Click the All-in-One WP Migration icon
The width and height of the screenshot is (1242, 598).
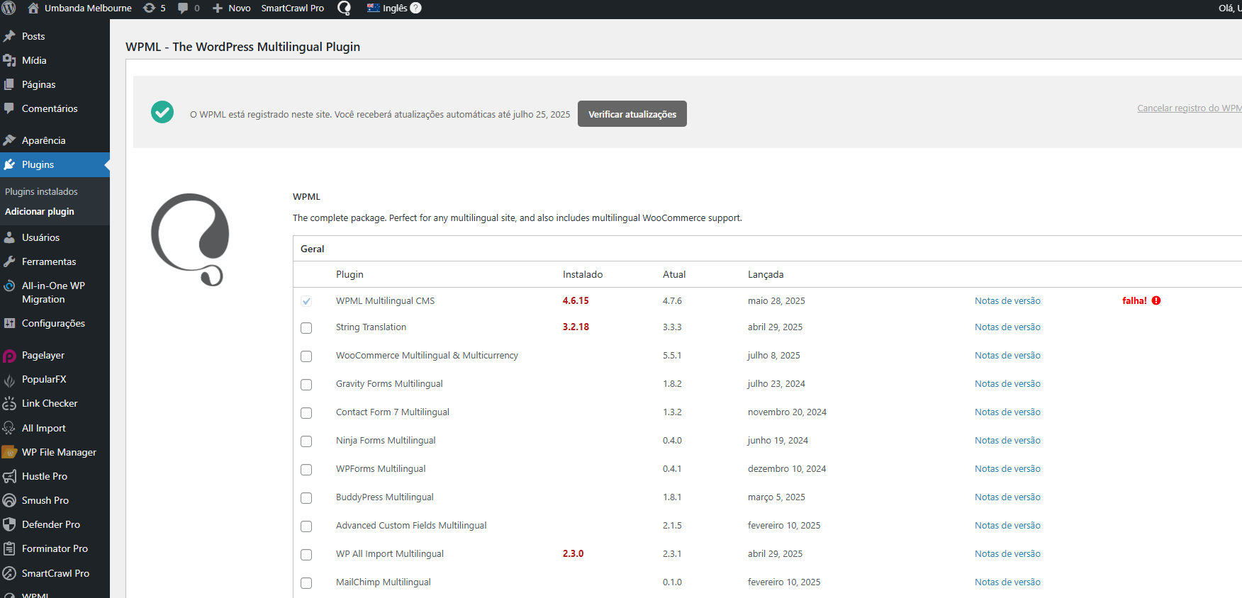point(9,286)
